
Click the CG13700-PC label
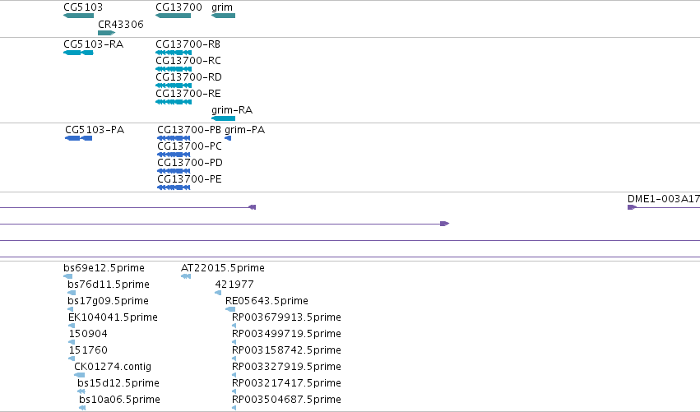click(189, 146)
